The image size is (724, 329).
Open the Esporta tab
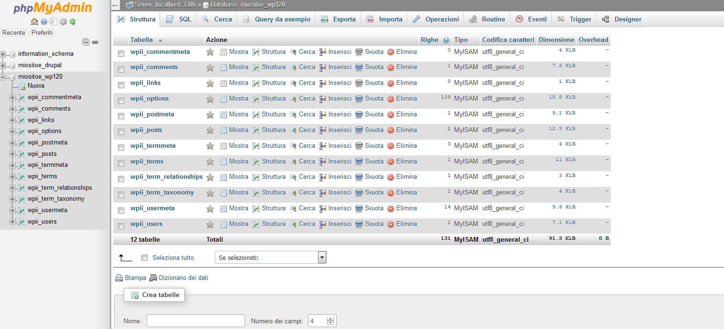pyautogui.click(x=338, y=20)
